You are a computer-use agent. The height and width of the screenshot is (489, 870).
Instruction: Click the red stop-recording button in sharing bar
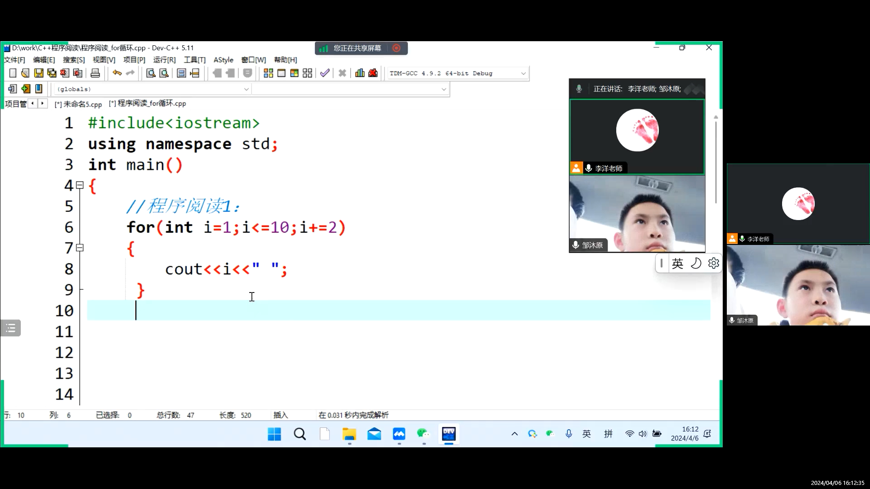click(396, 48)
